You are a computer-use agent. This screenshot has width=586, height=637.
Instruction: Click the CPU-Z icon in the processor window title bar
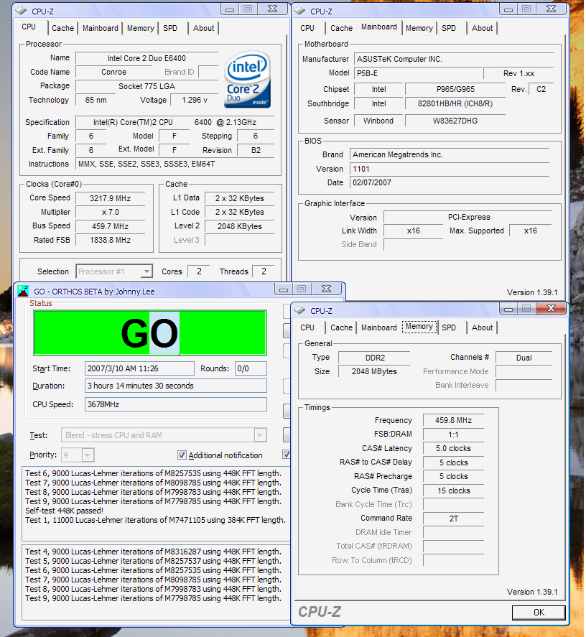[22, 11]
